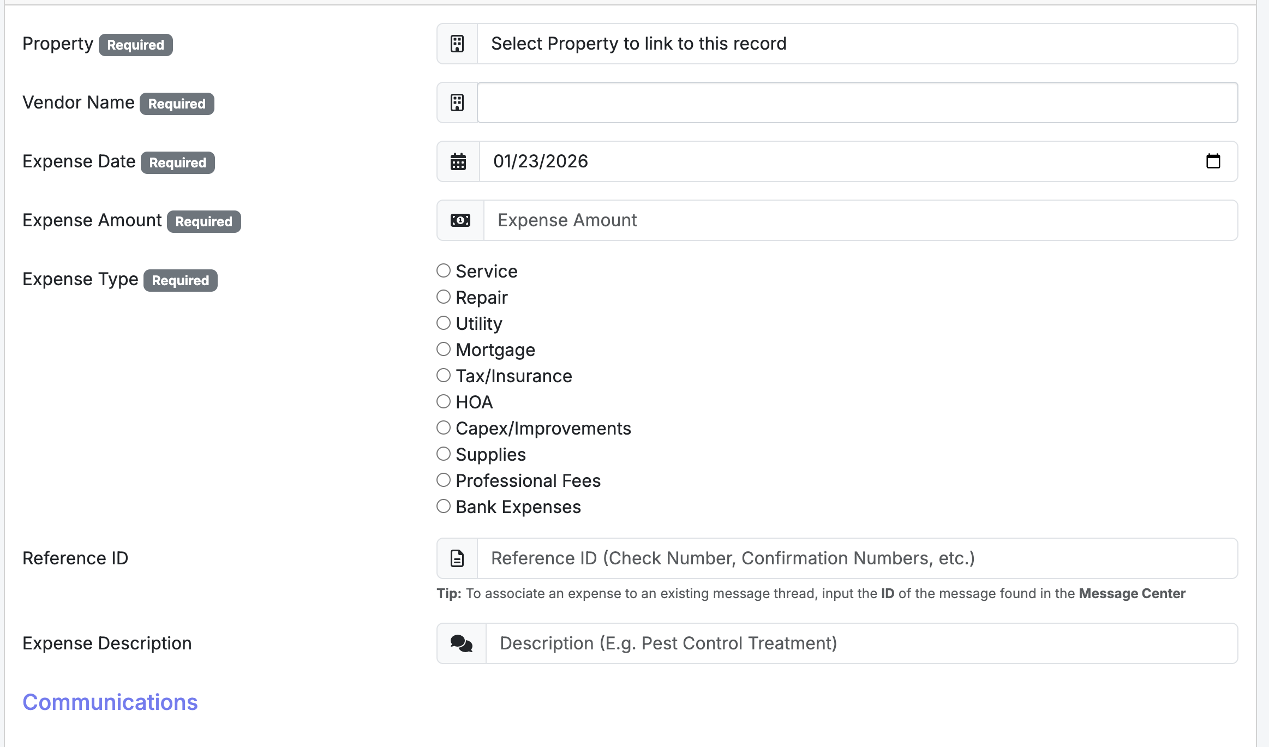Click the chat bubbles icon for Description
The height and width of the screenshot is (747, 1269).
click(x=462, y=643)
